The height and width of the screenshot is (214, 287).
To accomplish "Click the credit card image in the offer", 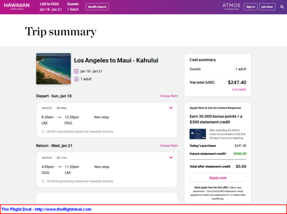I will (197, 134).
